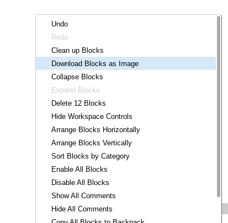This screenshot has width=228, height=223.
Task: Choose the disabled Expand Blocks entry
Action: [x=126, y=90]
